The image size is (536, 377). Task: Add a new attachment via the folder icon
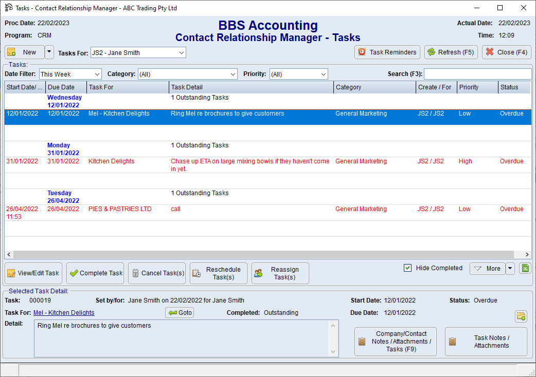click(x=521, y=316)
